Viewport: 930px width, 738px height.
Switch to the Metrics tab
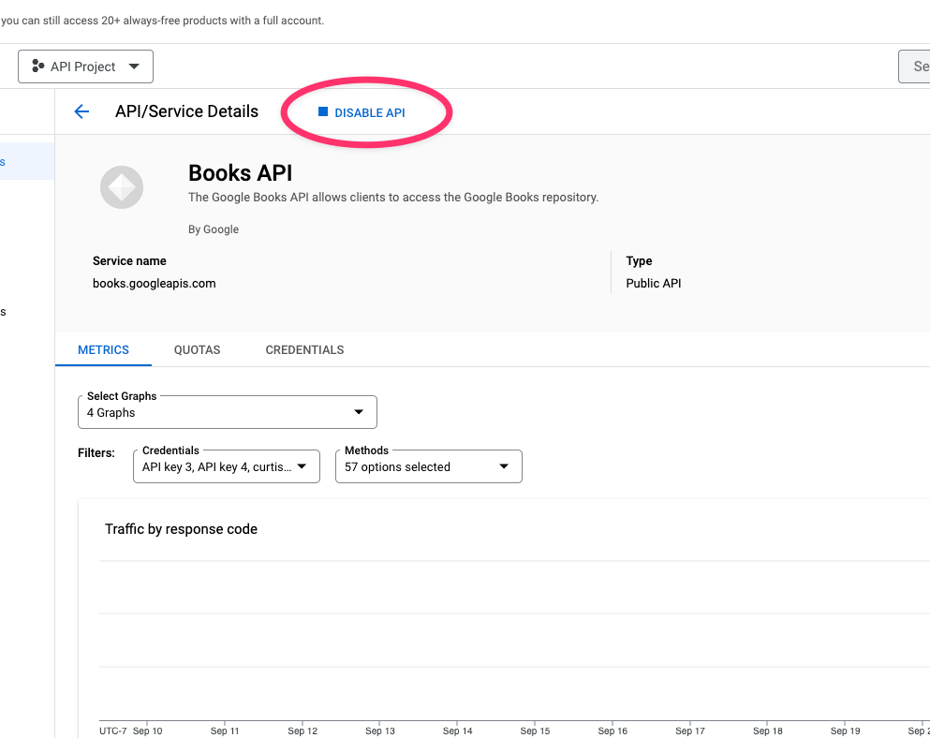coord(103,349)
